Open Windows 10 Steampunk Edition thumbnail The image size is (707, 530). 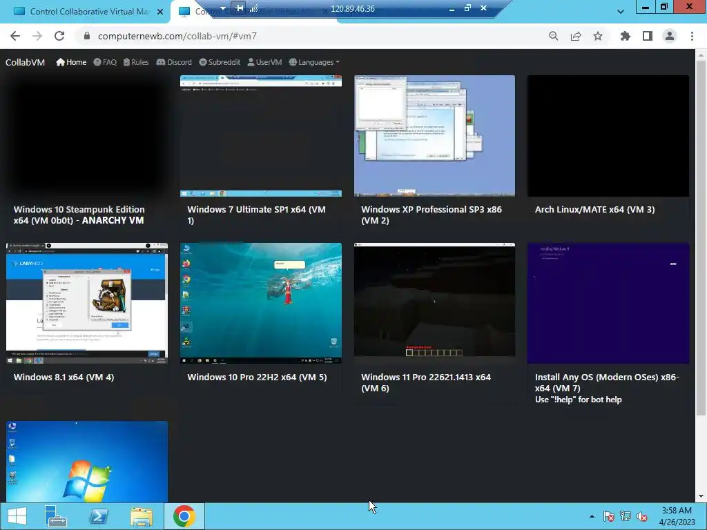tap(86, 136)
